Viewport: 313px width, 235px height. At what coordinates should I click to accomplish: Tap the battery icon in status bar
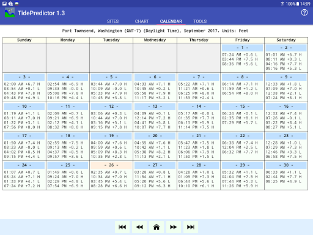(x=298, y=4)
